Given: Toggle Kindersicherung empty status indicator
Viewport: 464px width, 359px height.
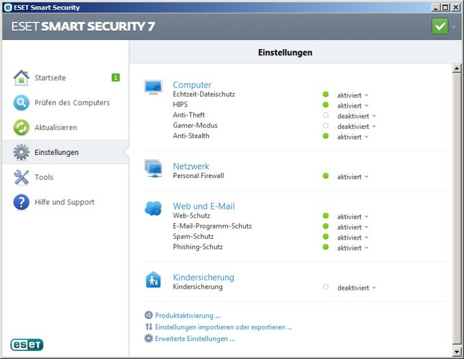Looking at the screenshot, I should pos(325,287).
